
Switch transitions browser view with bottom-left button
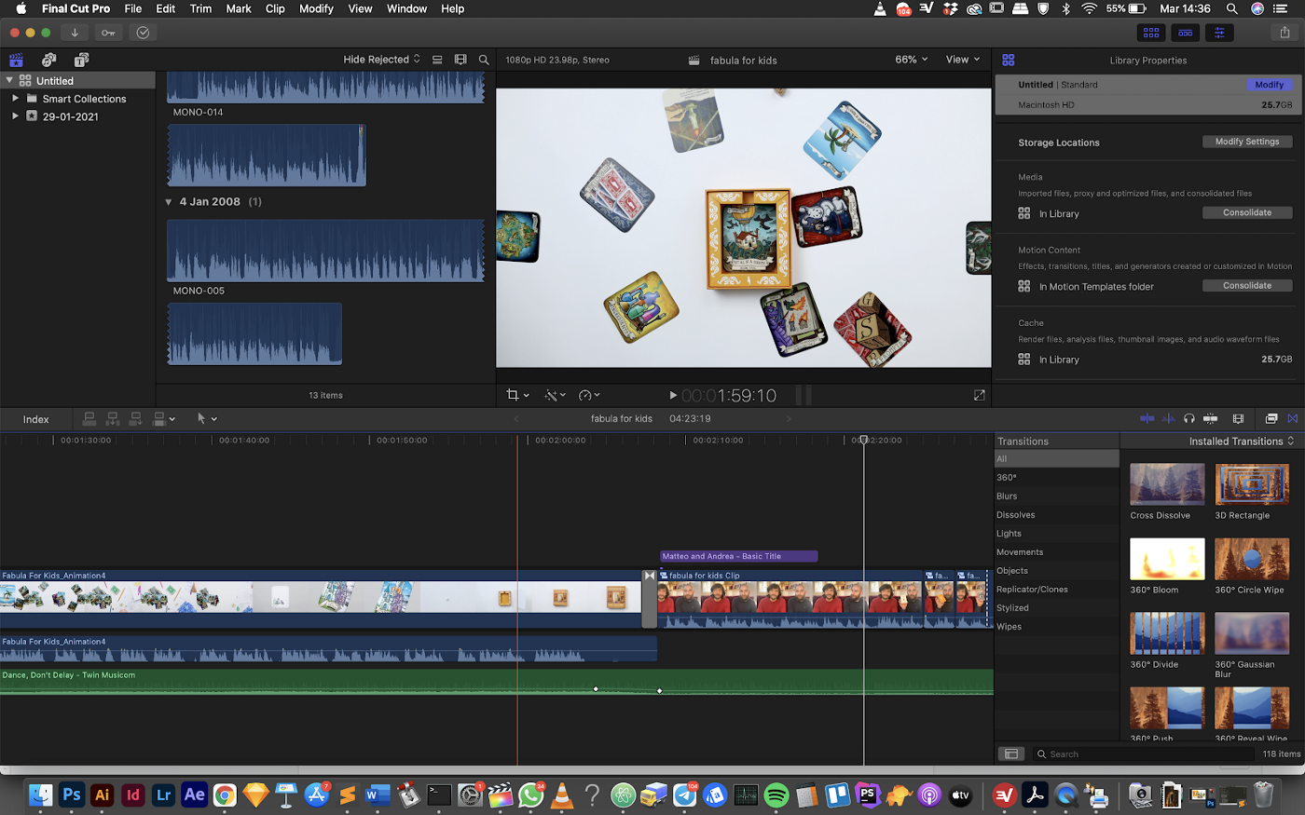pyautogui.click(x=1010, y=754)
